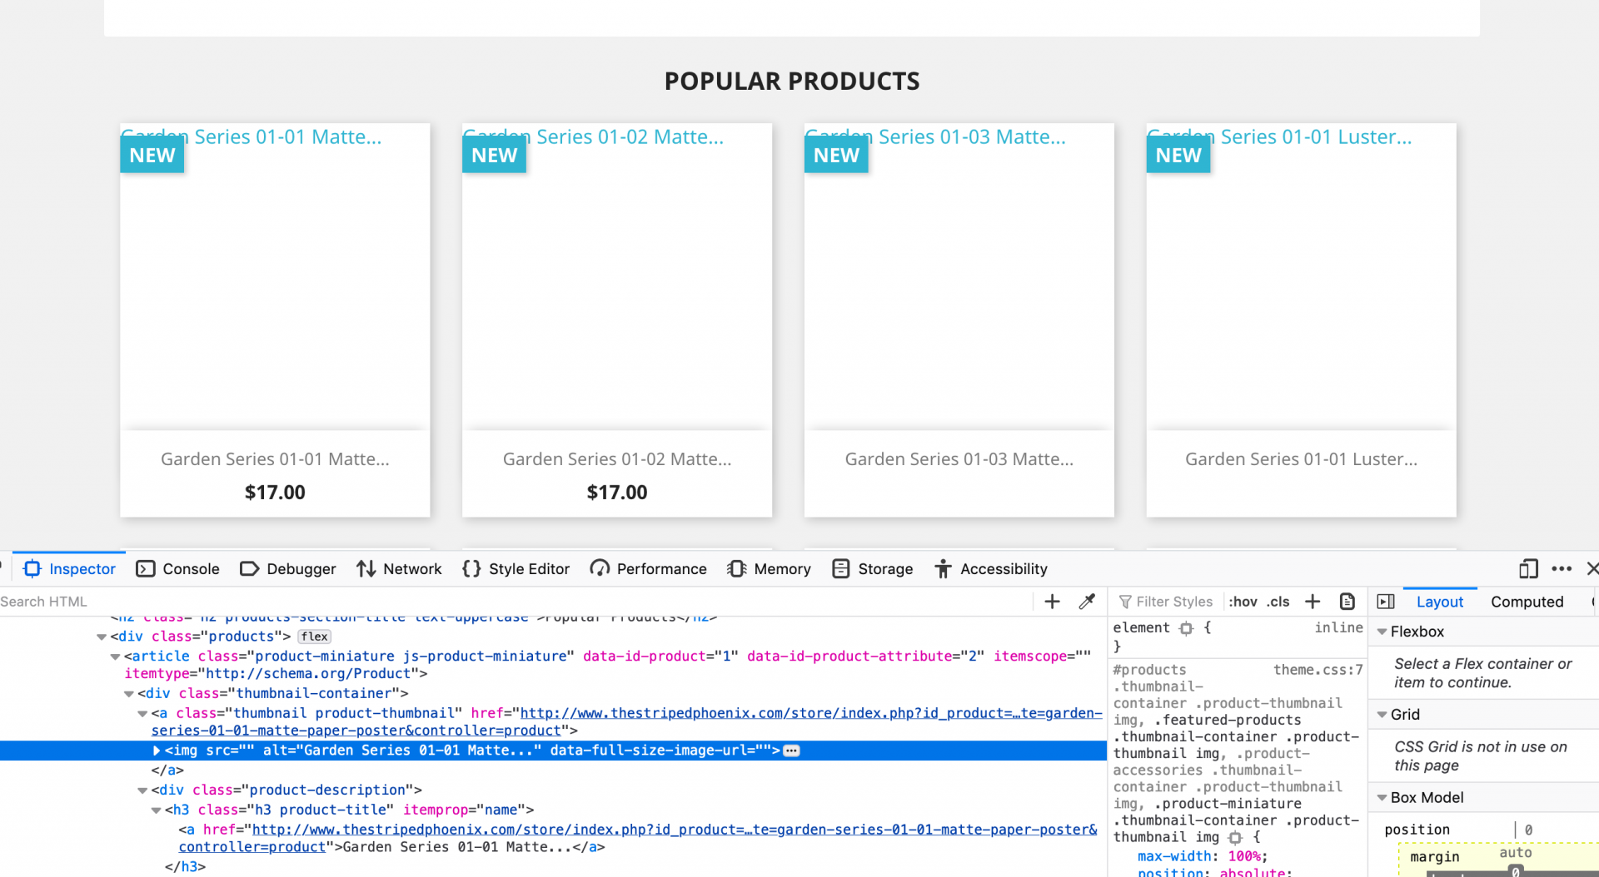The image size is (1599, 877).
Task: Select the closing </a> tag line
Action: coord(167,770)
